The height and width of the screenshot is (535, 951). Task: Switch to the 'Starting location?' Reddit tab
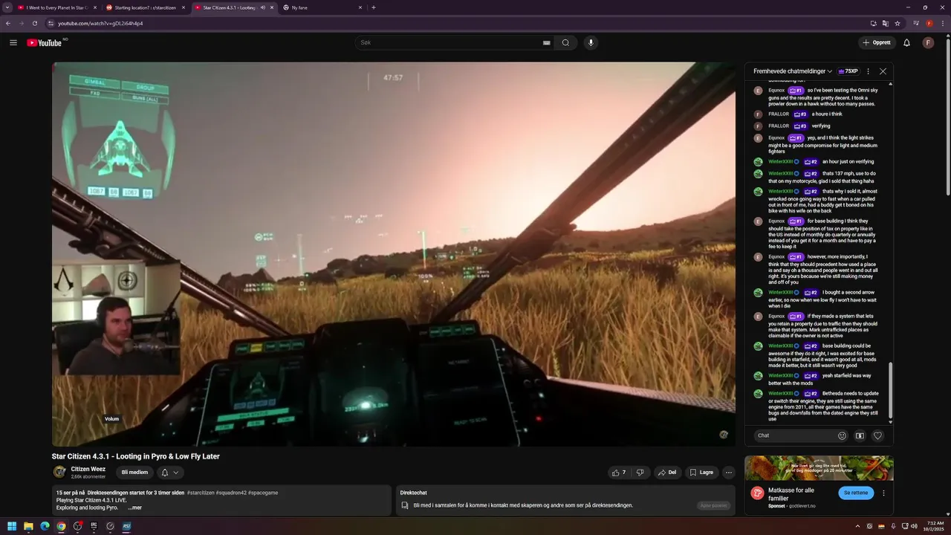pos(145,7)
